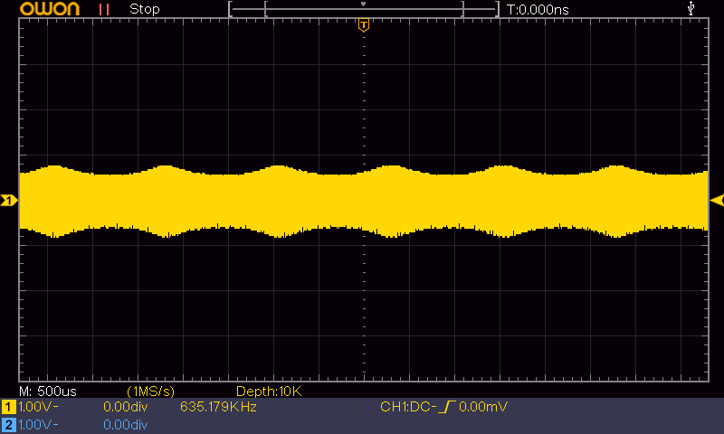The image size is (724, 434).
Task: Click channel 1 1.00V vertical scale
Action: (x=37, y=408)
